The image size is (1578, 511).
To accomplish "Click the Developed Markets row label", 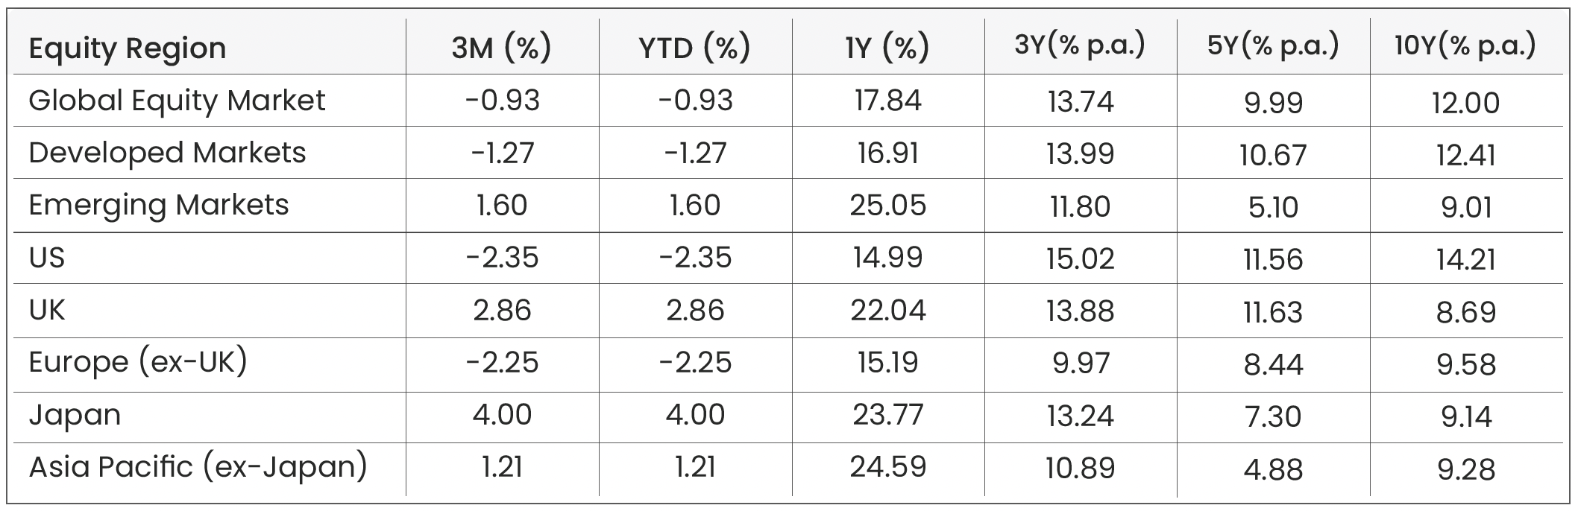I will coord(167,153).
